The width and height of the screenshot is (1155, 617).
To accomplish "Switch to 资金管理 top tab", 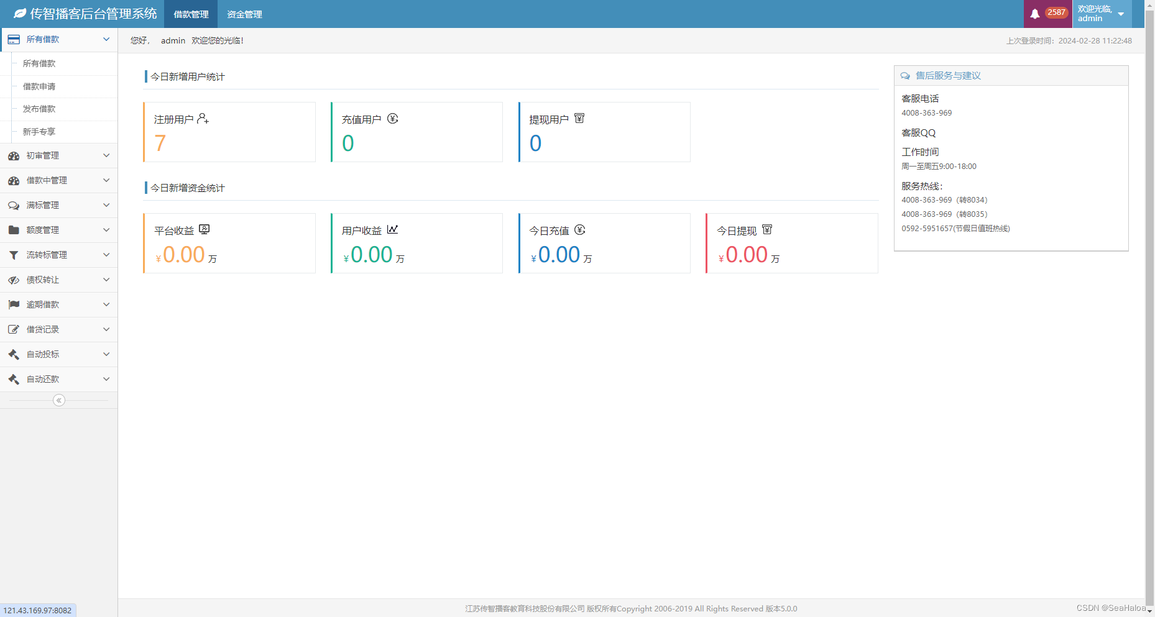I will [x=244, y=14].
